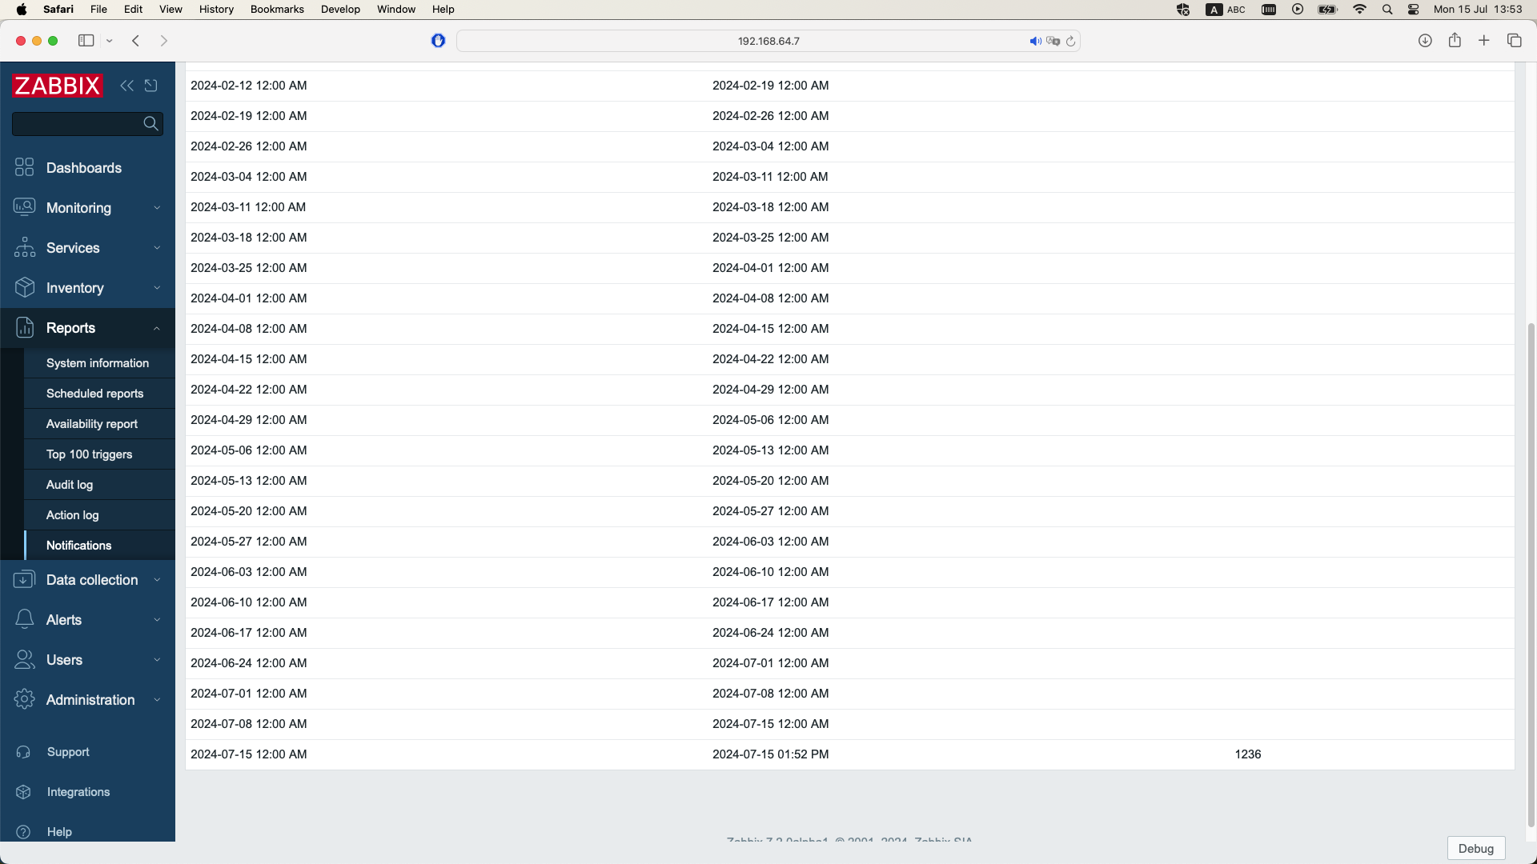Collapse the Reports menu chevron
This screenshot has height=864, width=1537.
(x=157, y=328)
